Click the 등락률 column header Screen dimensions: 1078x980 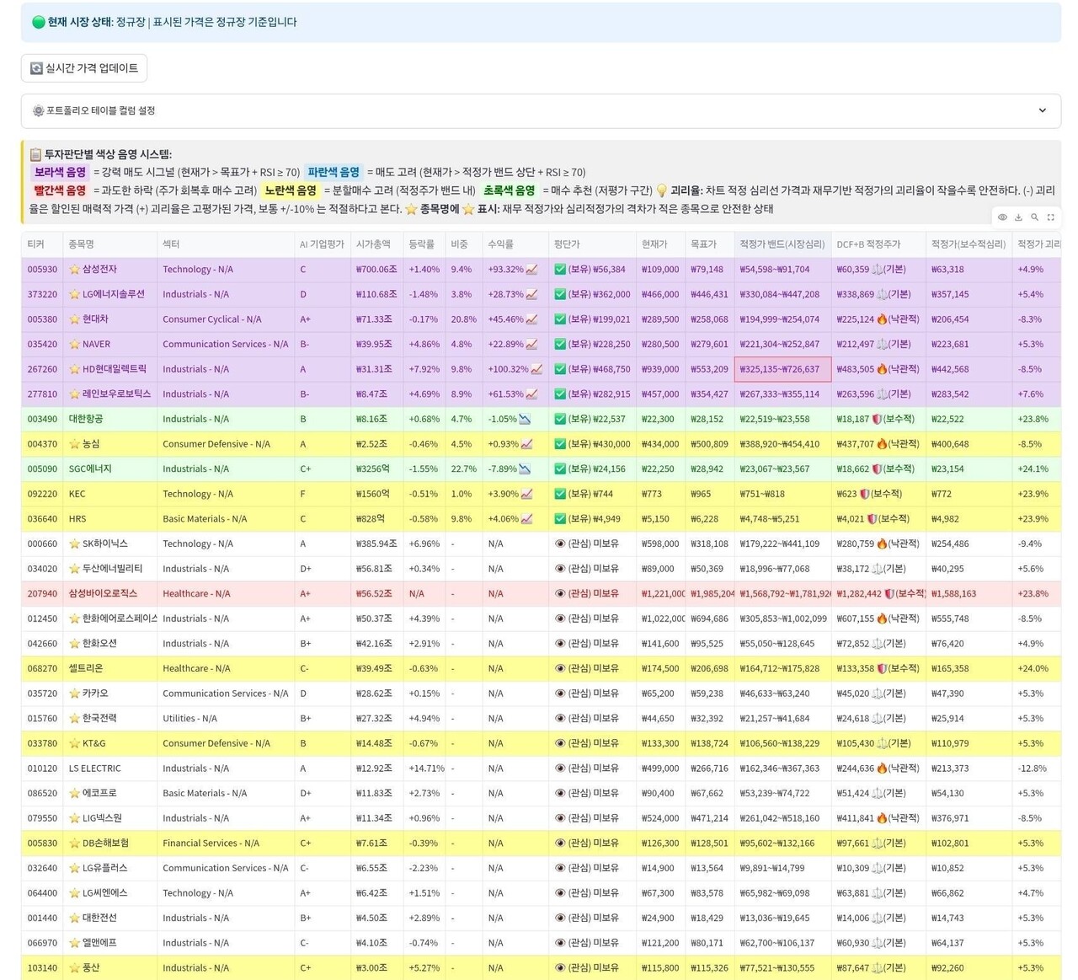422,244
